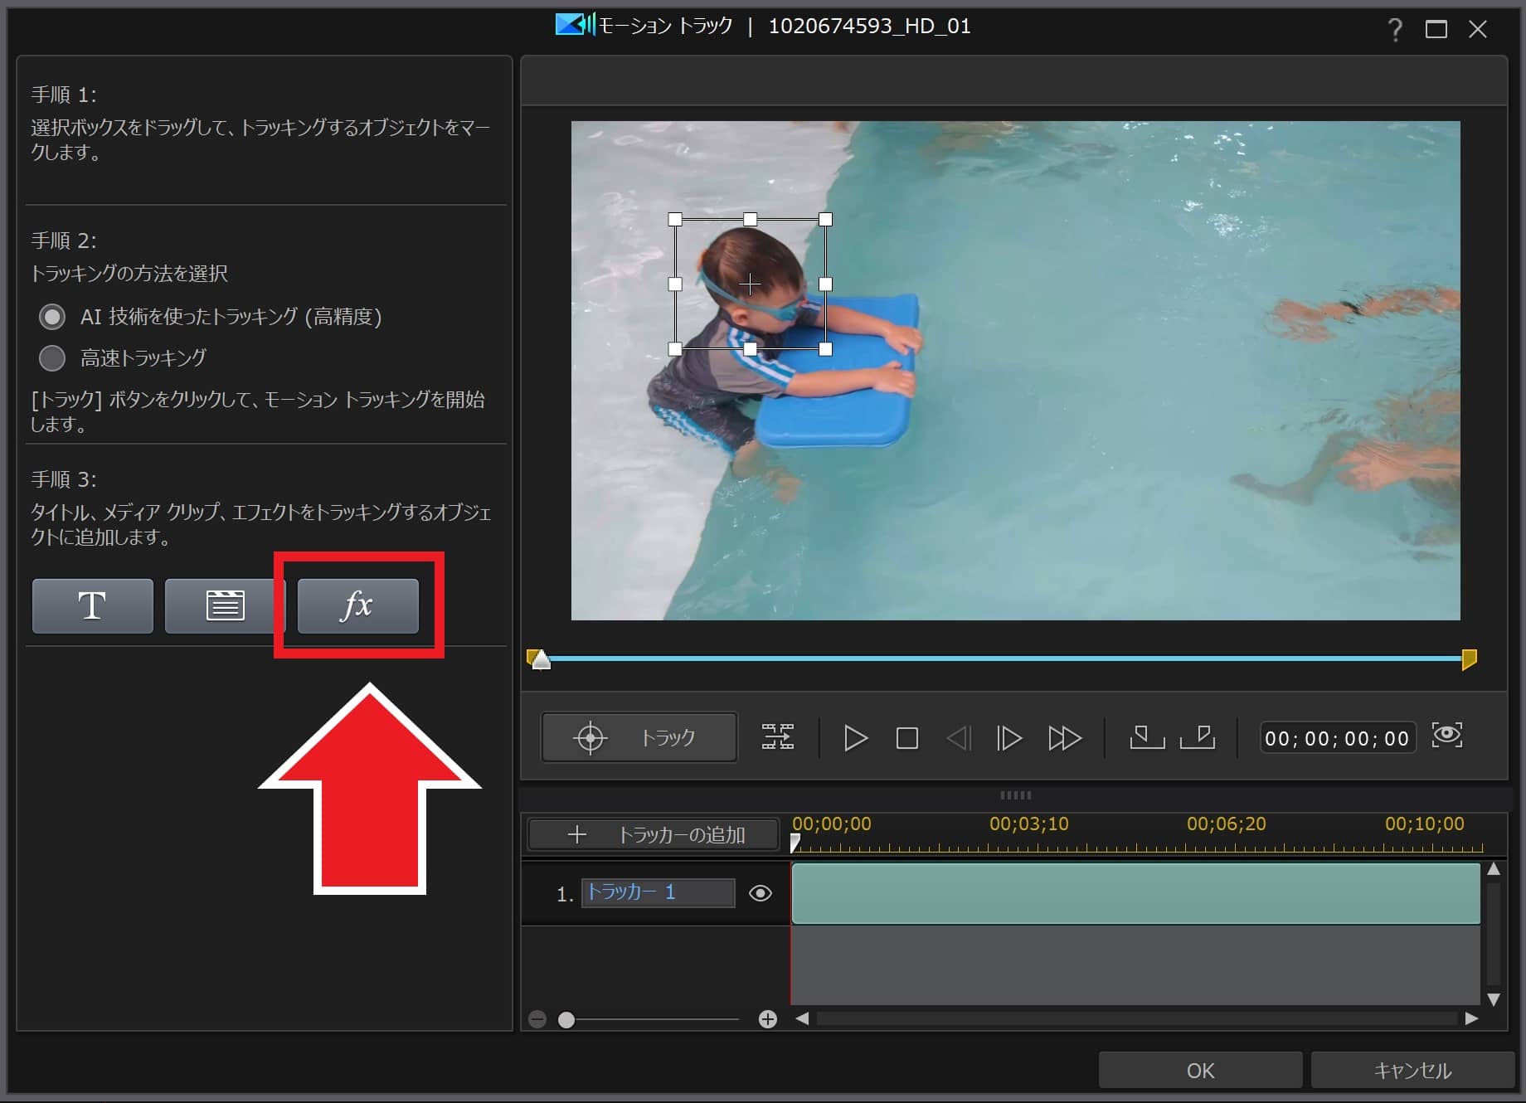Zoom in the timeline with plus icon
This screenshot has height=1103, width=1526.
[x=768, y=1019]
